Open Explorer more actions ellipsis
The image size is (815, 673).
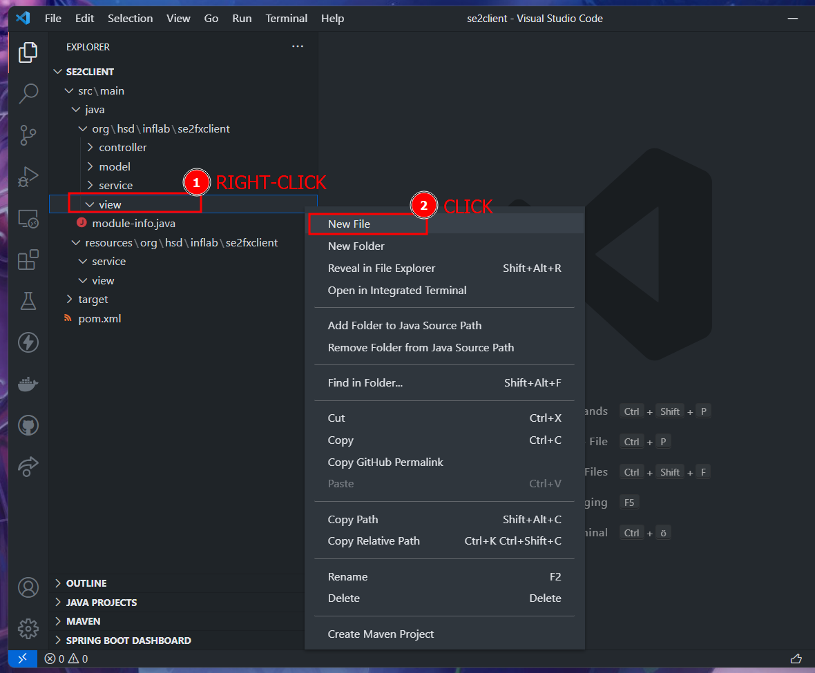click(x=297, y=46)
